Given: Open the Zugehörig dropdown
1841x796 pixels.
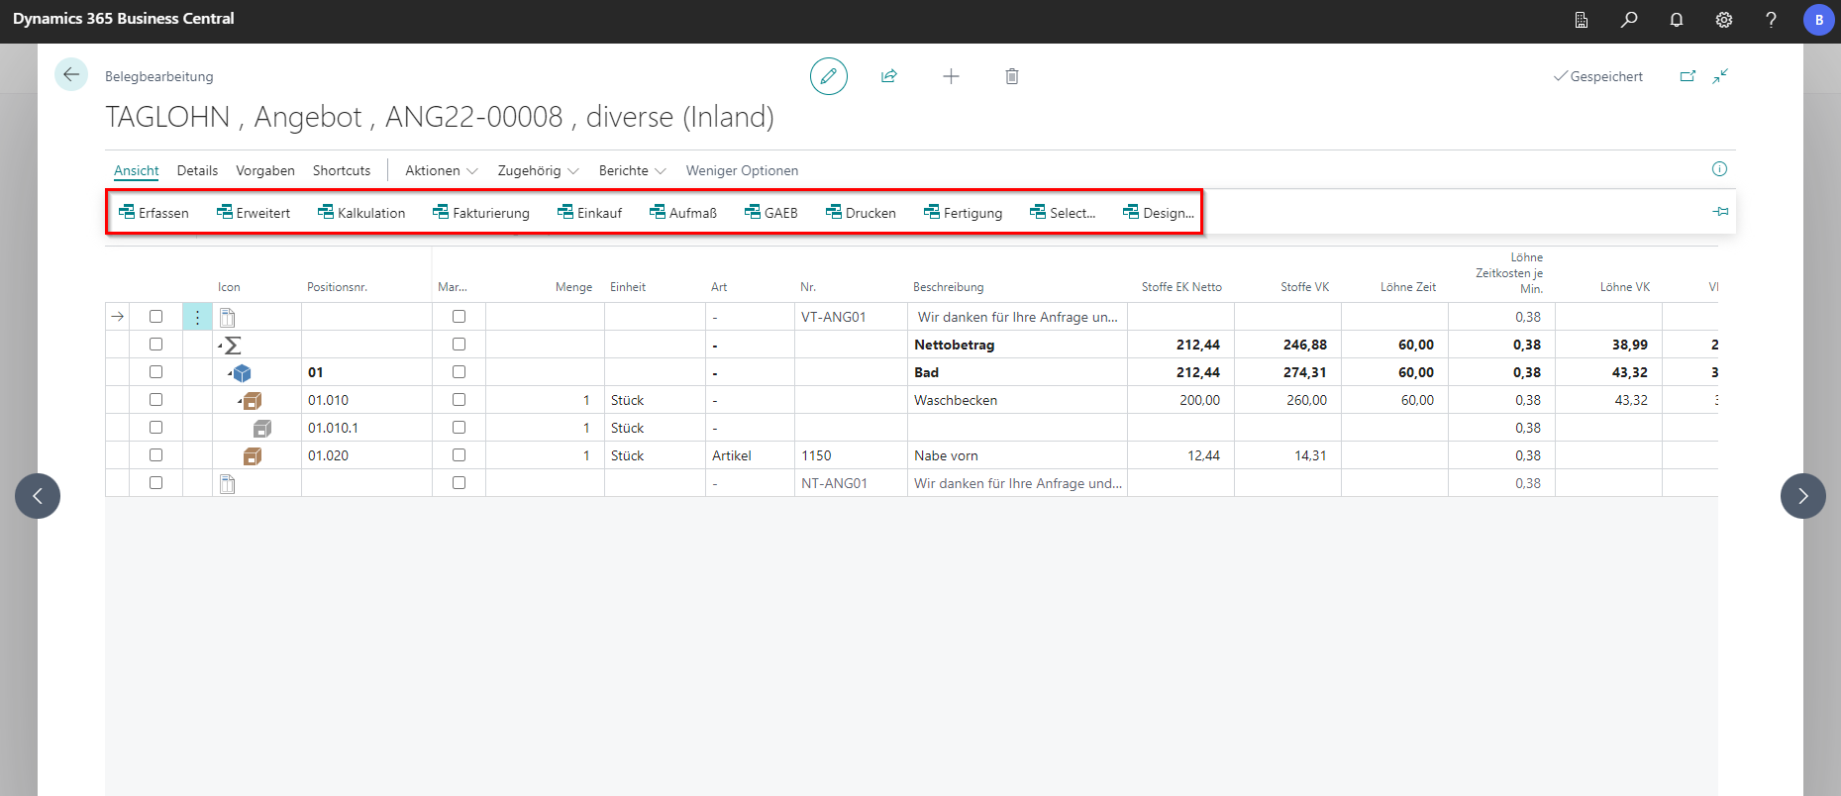Looking at the screenshot, I should coord(538,170).
